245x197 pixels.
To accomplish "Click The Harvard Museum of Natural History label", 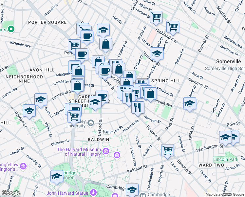I will click(79, 152).
